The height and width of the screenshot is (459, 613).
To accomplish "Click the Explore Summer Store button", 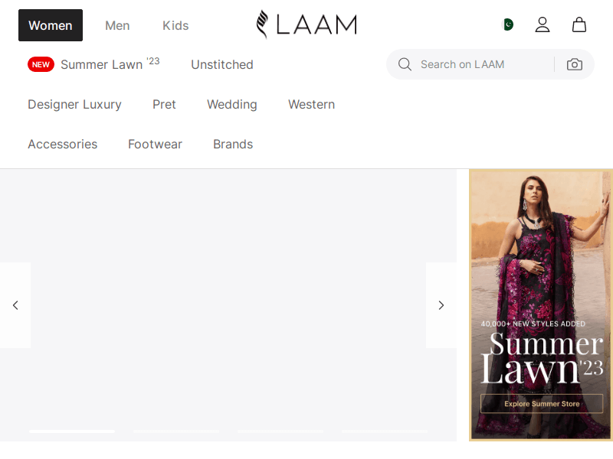I will coord(542,403).
